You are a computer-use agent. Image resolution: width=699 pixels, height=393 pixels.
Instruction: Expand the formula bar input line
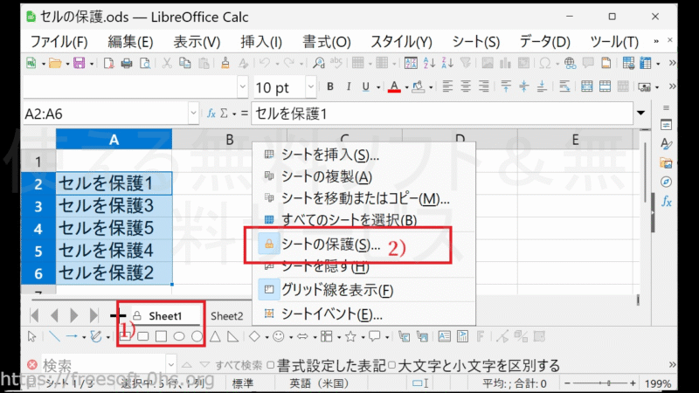(x=643, y=114)
